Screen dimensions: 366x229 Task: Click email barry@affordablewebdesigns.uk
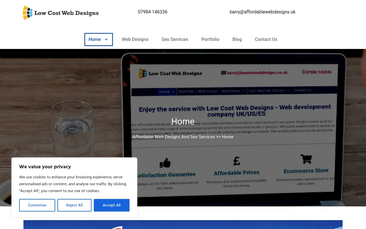pos(262,12)
